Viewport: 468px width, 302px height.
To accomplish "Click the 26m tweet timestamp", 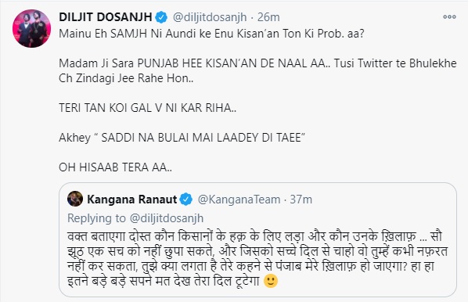I will coord(268,17).
